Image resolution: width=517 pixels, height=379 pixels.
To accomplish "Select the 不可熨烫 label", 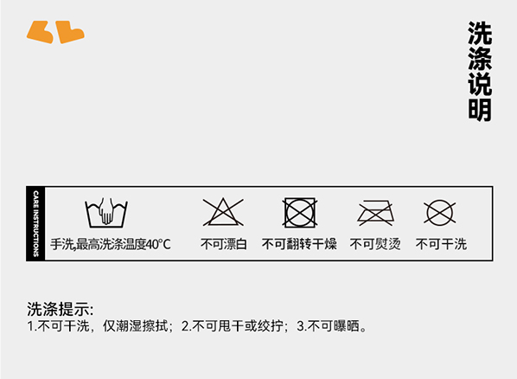I will pos(375,244).
